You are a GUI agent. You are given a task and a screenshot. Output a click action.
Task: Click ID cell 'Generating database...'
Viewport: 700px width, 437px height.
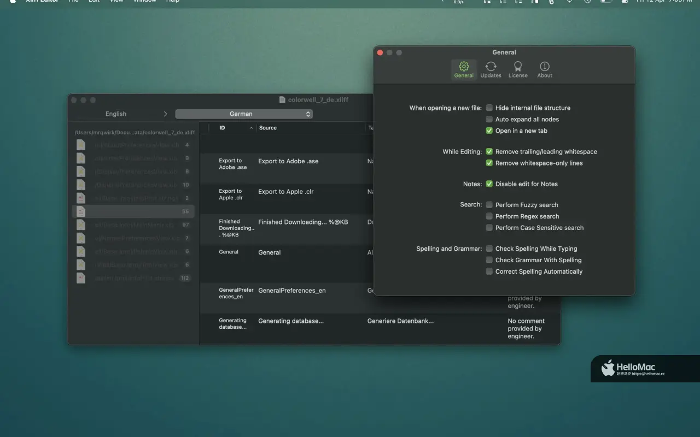(x=232, y=324)
